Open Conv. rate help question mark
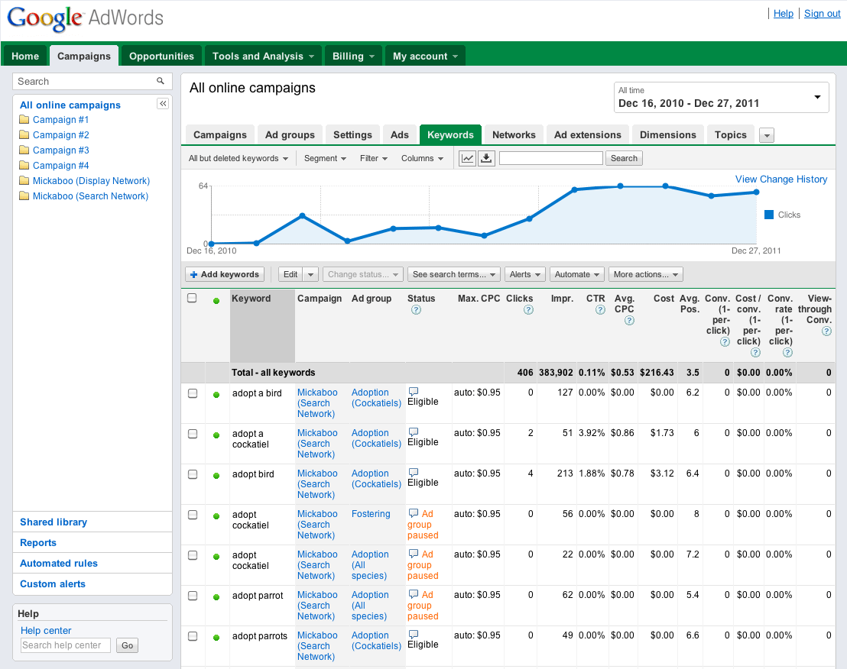Viewport: 847px width, 669px height. click(787, 353)
